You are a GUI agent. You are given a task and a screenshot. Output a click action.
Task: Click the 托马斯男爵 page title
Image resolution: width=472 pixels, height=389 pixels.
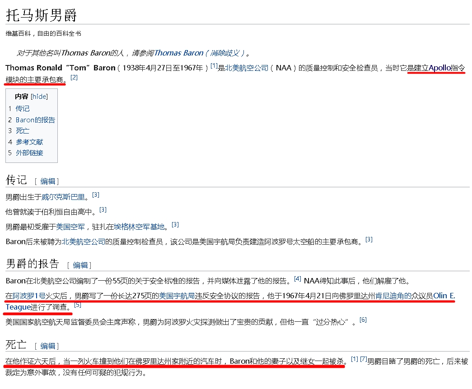click(x=41, y=15)
